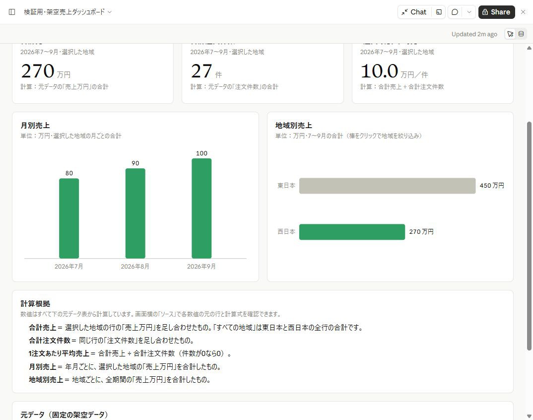533x420 pixels.
Task: Click the Share button
Action: pyautogui.click(x=496, y=12)
